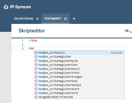
Task: Click cube icon beside ModBus_WriteRegisterDWord
Action: coord(36,69)
